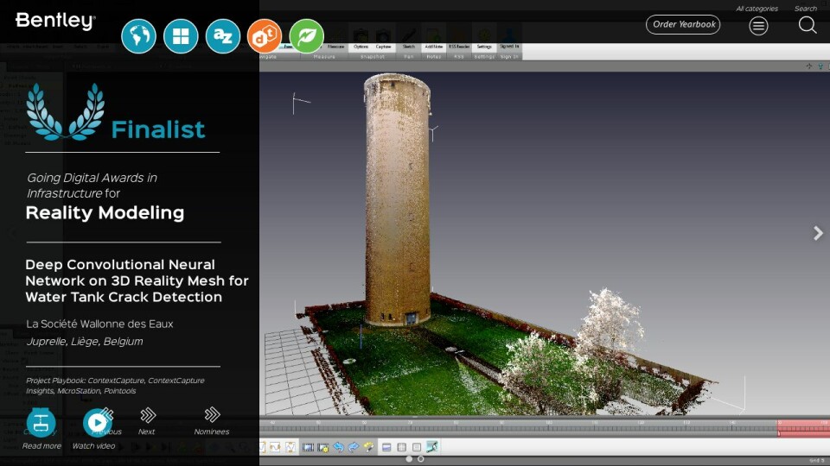Play the Watch video button
The width and height of the screenshot is (830, 466).
[97, 423]
